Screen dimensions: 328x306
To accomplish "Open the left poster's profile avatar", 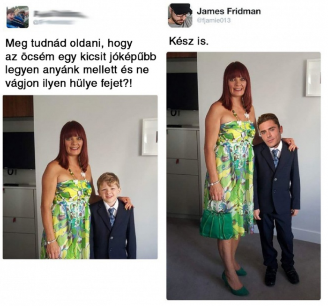I will tap(18, 17).
